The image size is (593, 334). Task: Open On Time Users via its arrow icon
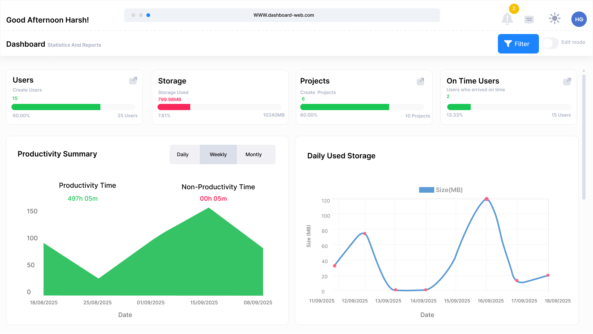coord(567,81)
